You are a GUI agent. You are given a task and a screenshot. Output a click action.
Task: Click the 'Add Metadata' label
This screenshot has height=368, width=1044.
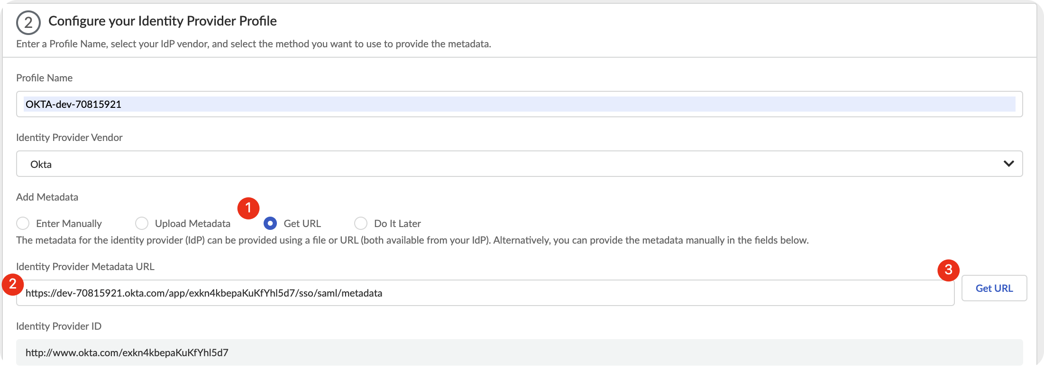point(47,197)
